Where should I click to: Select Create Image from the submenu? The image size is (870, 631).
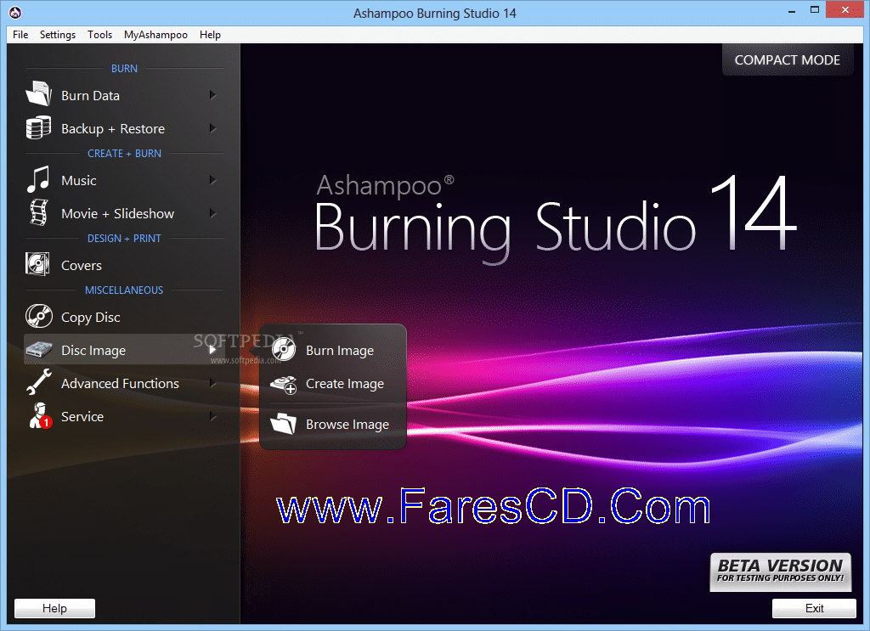(x=333, y=384)
